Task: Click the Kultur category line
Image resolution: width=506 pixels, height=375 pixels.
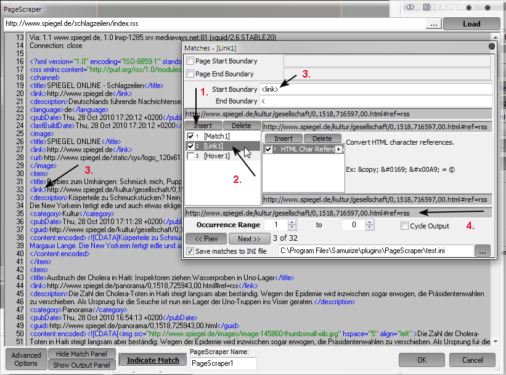Action: (x=71, y=214)
